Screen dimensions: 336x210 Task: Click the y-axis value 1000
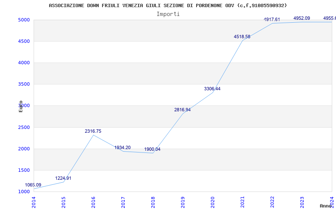(24, 192)
